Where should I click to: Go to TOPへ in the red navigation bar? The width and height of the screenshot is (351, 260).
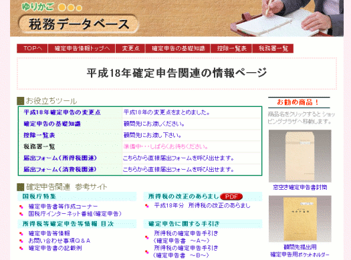pos(32,48)
